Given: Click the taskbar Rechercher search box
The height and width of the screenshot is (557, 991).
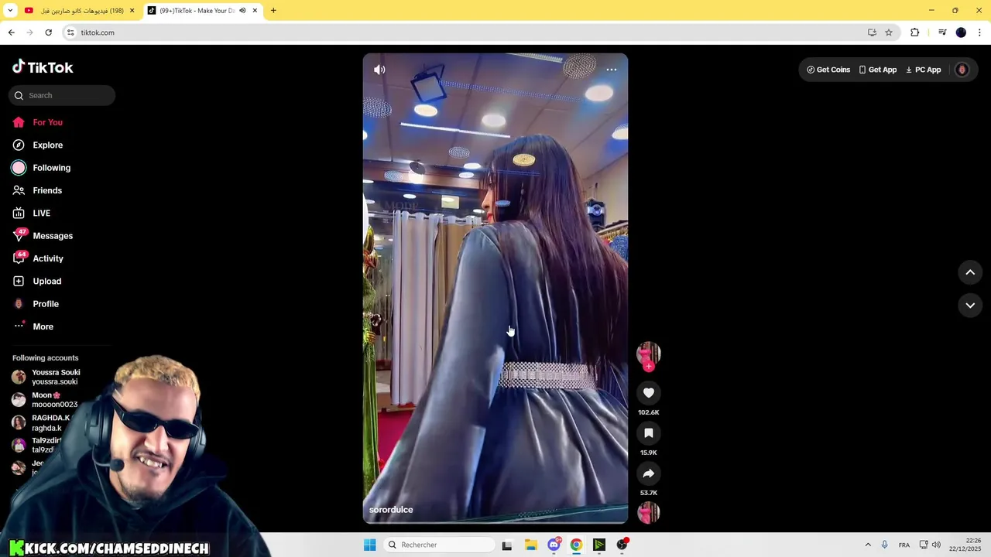Looking at the screenshot, I should coord(438,545).
